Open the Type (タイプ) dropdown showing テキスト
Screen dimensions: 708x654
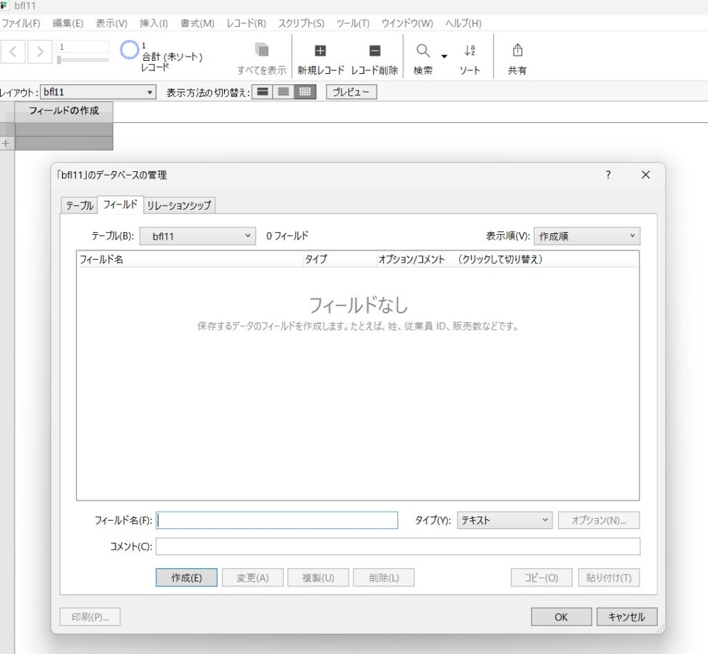504,520
